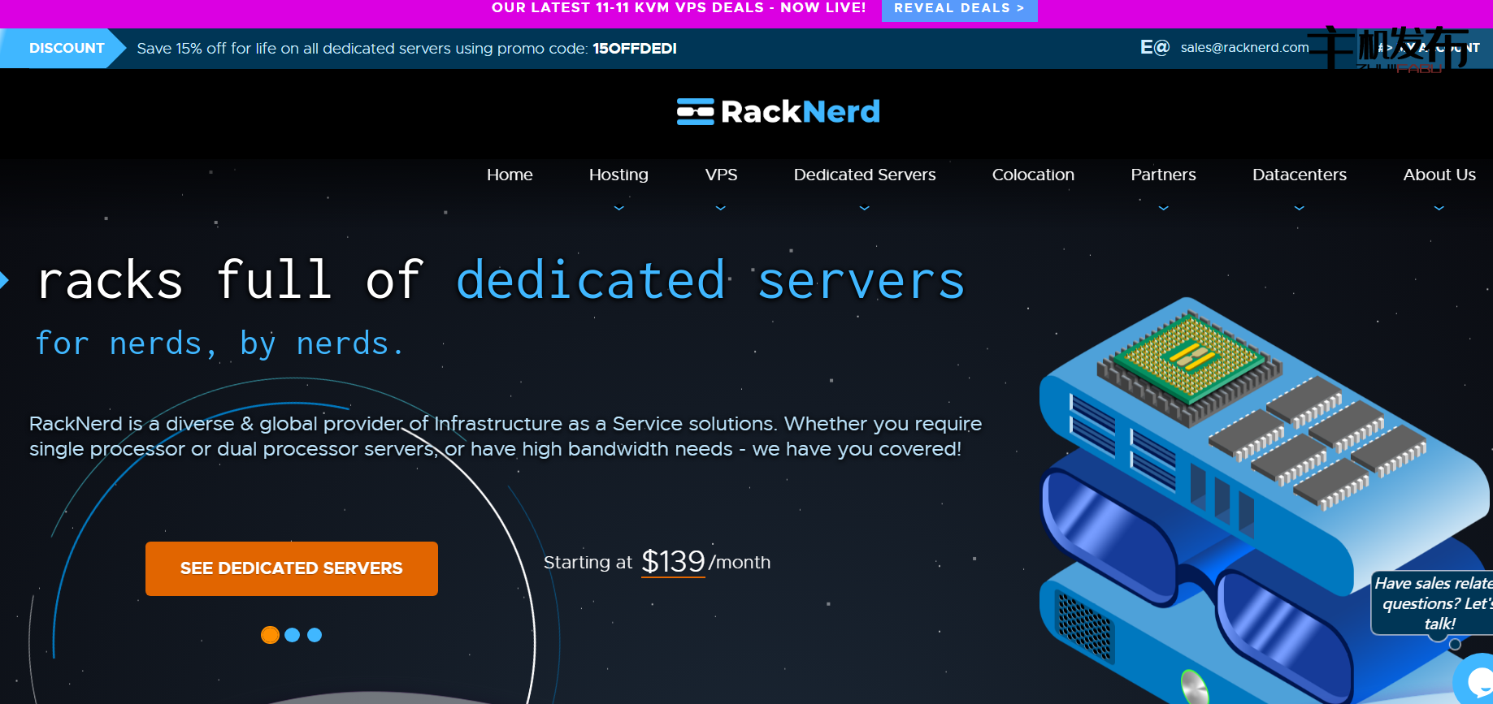1493x704 pixels.
Task: Select the first orange slider dot
Action: point(270,635)
